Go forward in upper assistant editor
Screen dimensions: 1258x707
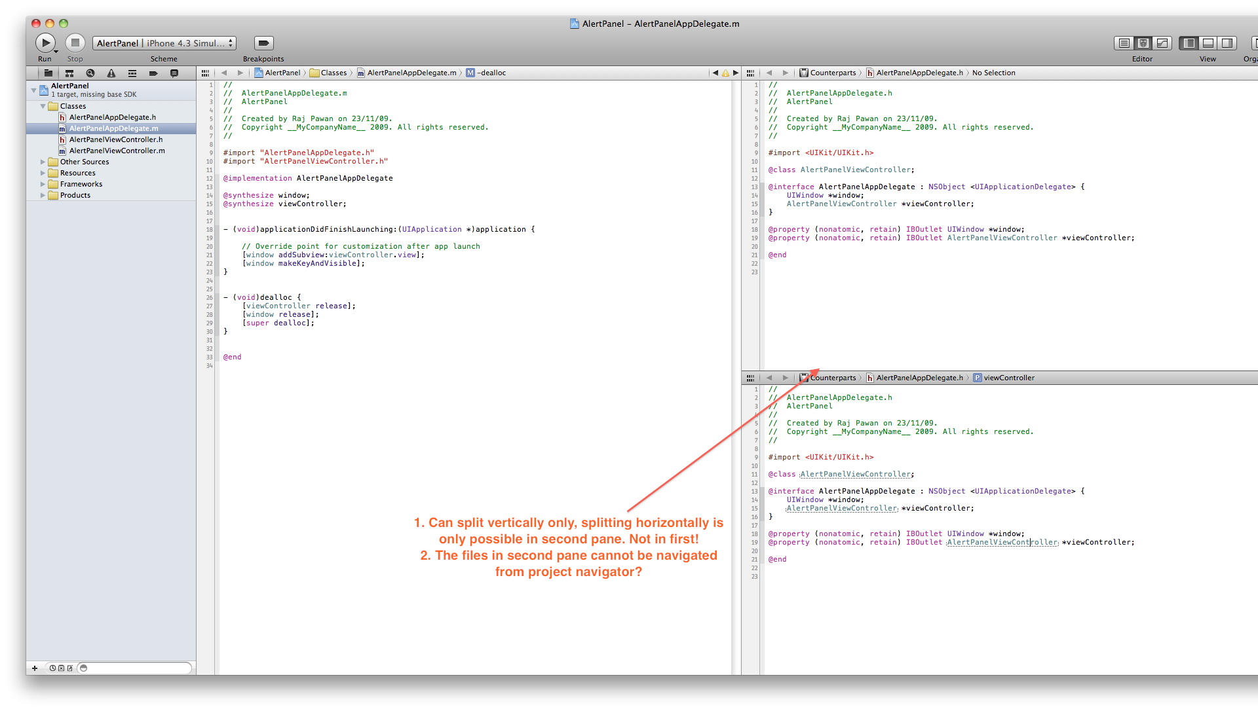tap(786, 73)
